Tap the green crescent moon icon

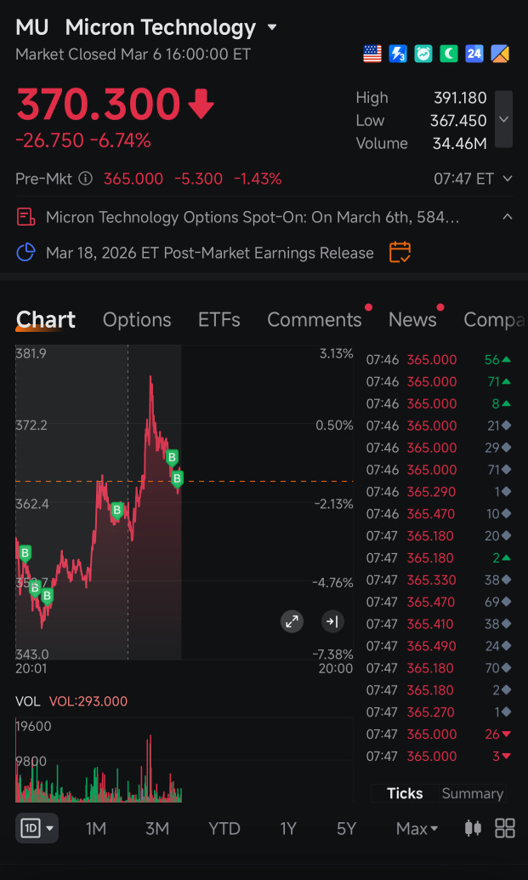click(448, 54)
